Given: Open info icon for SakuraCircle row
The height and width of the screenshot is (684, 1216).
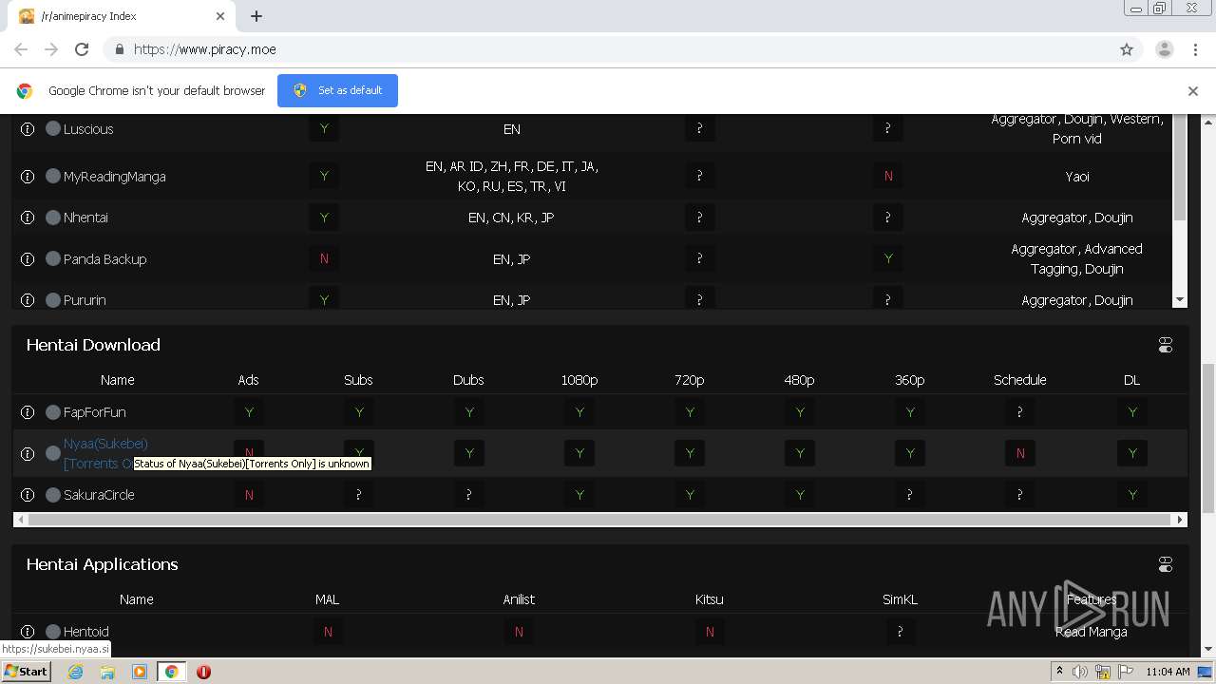Looking at the screenshot, I should 28,495.
